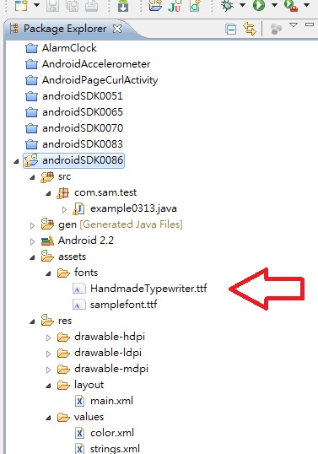
Task: Click the Save disk icon in toolbar
Action: [x=52, y=5]
